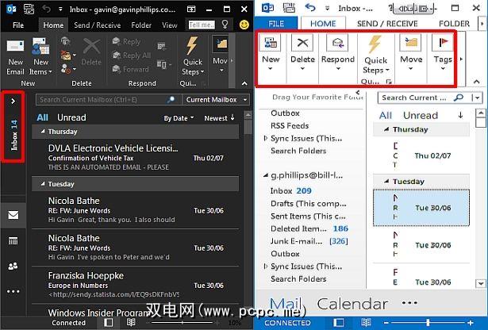Open DVLA Electronic Vehicle Licensing email
This screenshot has width=488, height=330.
pyautogui.click(x=136, y=157)
